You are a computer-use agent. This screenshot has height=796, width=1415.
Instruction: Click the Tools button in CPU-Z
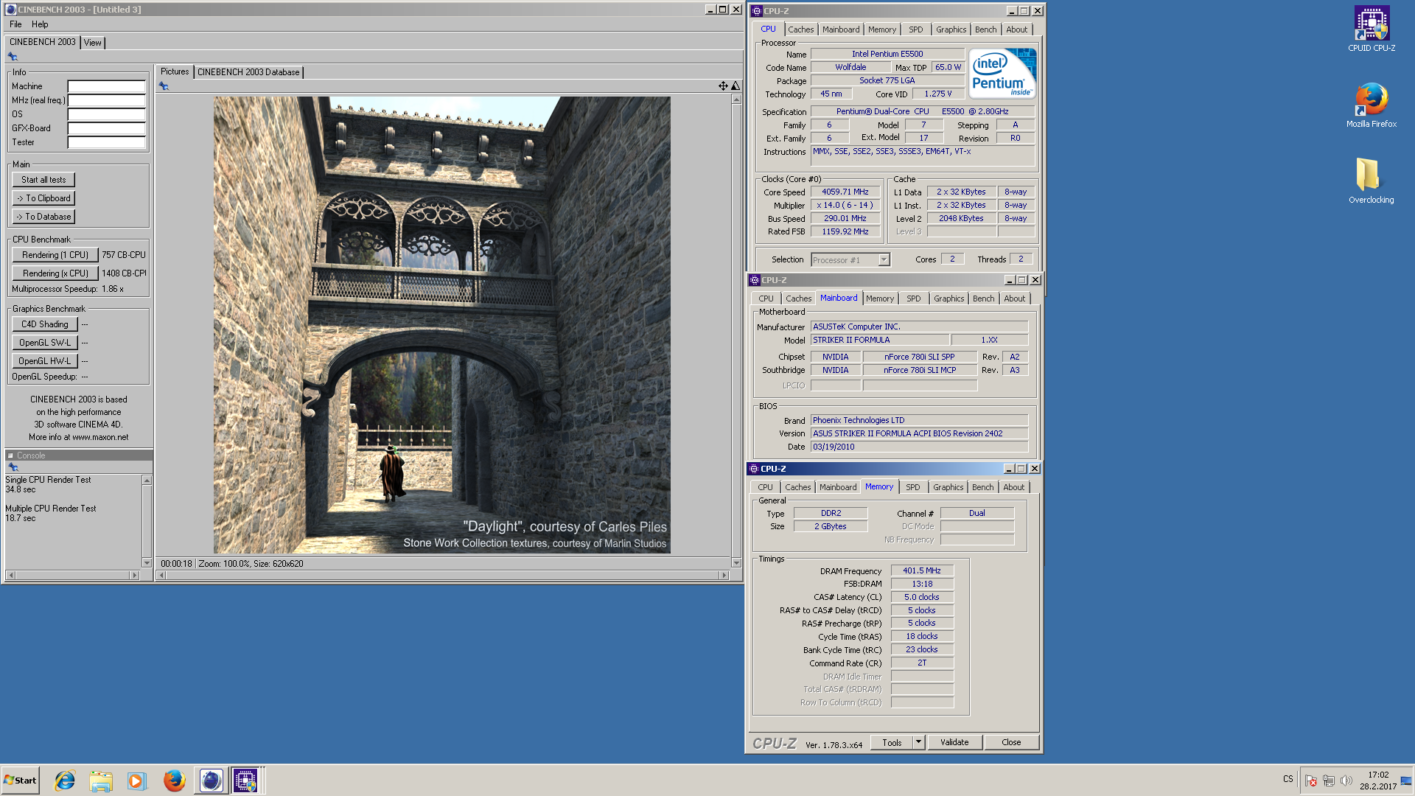point(892,742)
